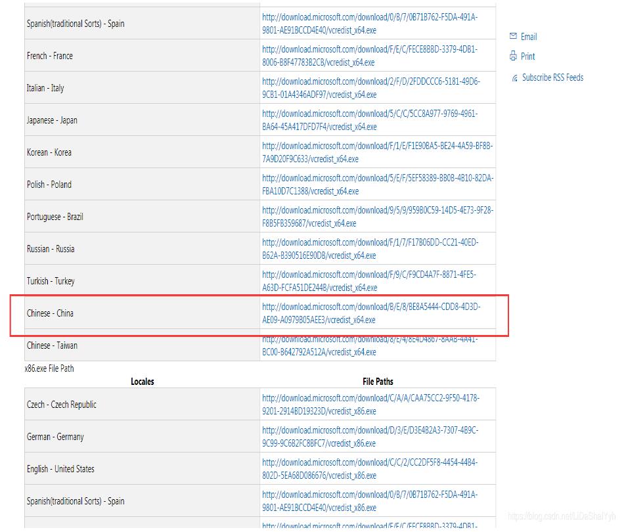626x532 pixels.
Task: Select the 'Portuguese - Brazil' cell
Action: [142, 216]
